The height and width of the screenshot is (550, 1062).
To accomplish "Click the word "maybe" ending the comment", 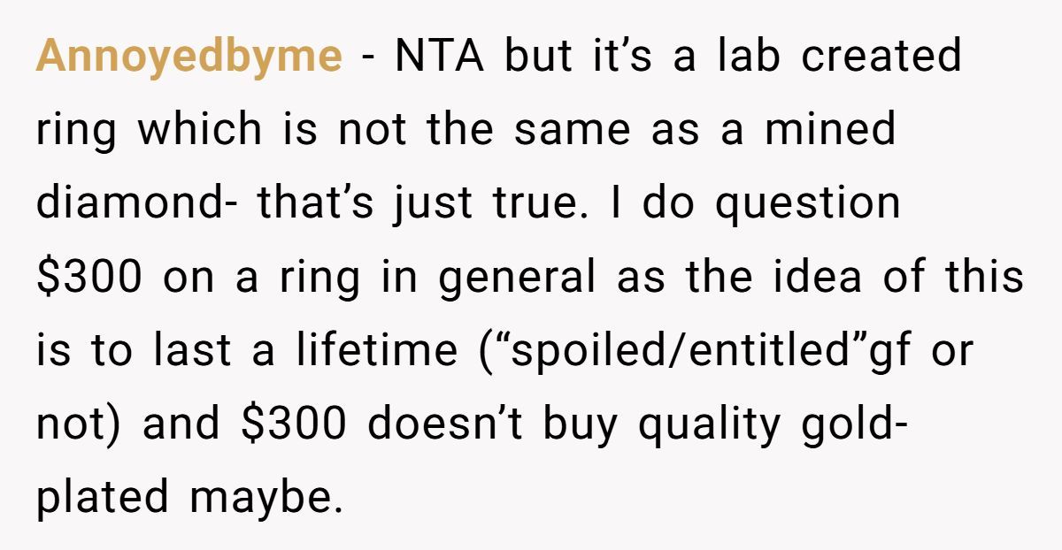I will point(265,496).
